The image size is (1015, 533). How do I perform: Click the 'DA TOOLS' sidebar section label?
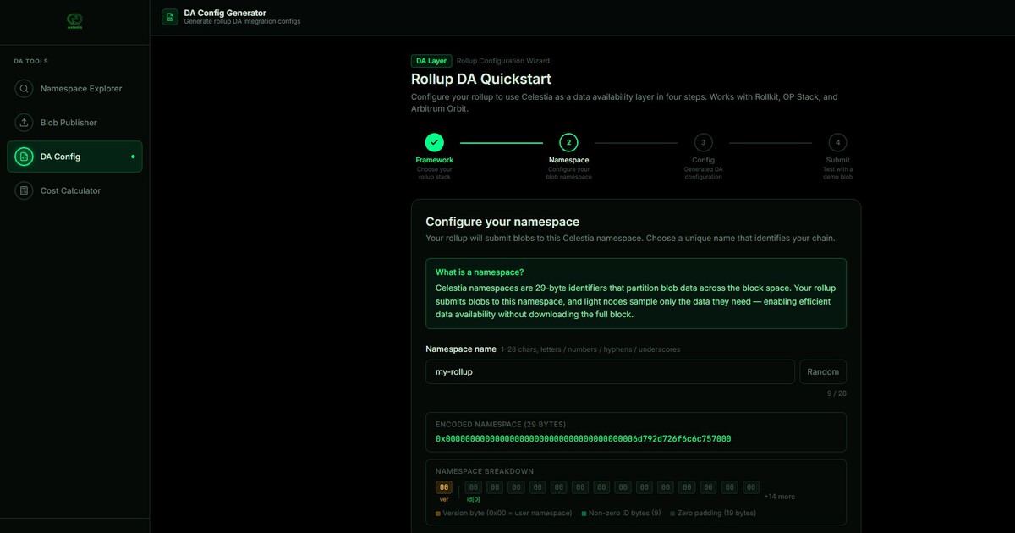[31, 62]
